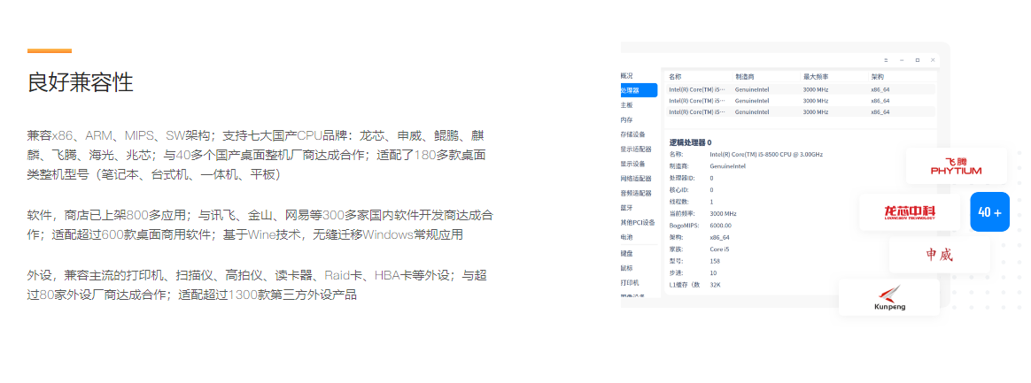1031x383 pixels.
Task: Click the 名称 column header
Action: pyautogui.click(x=676, y=76)
